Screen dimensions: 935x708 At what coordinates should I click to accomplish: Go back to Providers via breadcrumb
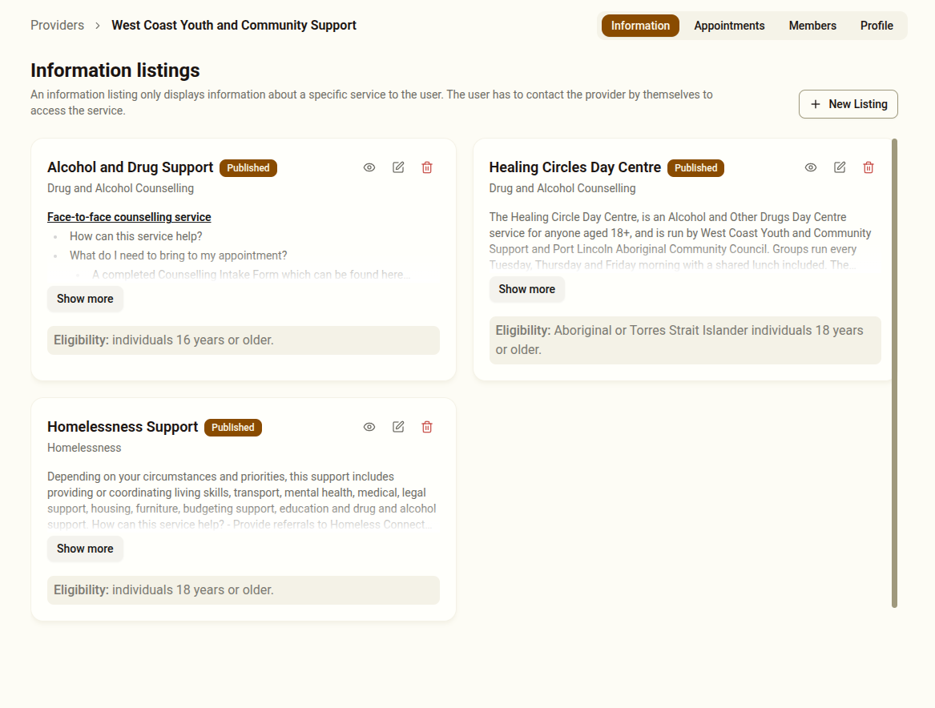point(57,26)
